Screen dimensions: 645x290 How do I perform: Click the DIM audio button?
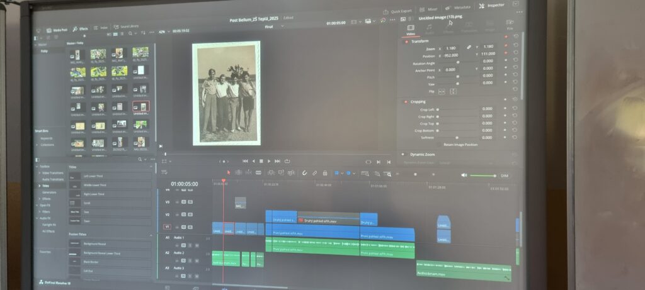pyautogui.click(x=505, y=176)
